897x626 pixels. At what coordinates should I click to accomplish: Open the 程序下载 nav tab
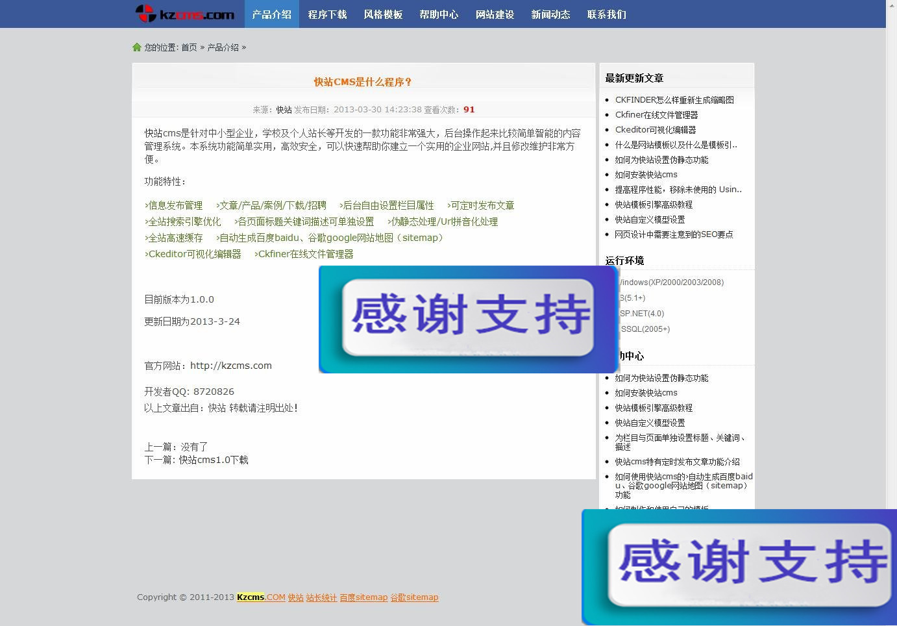(327, 14)
